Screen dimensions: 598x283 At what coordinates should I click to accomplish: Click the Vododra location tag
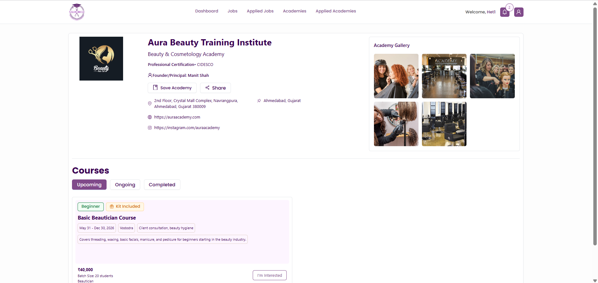[127, 228]
